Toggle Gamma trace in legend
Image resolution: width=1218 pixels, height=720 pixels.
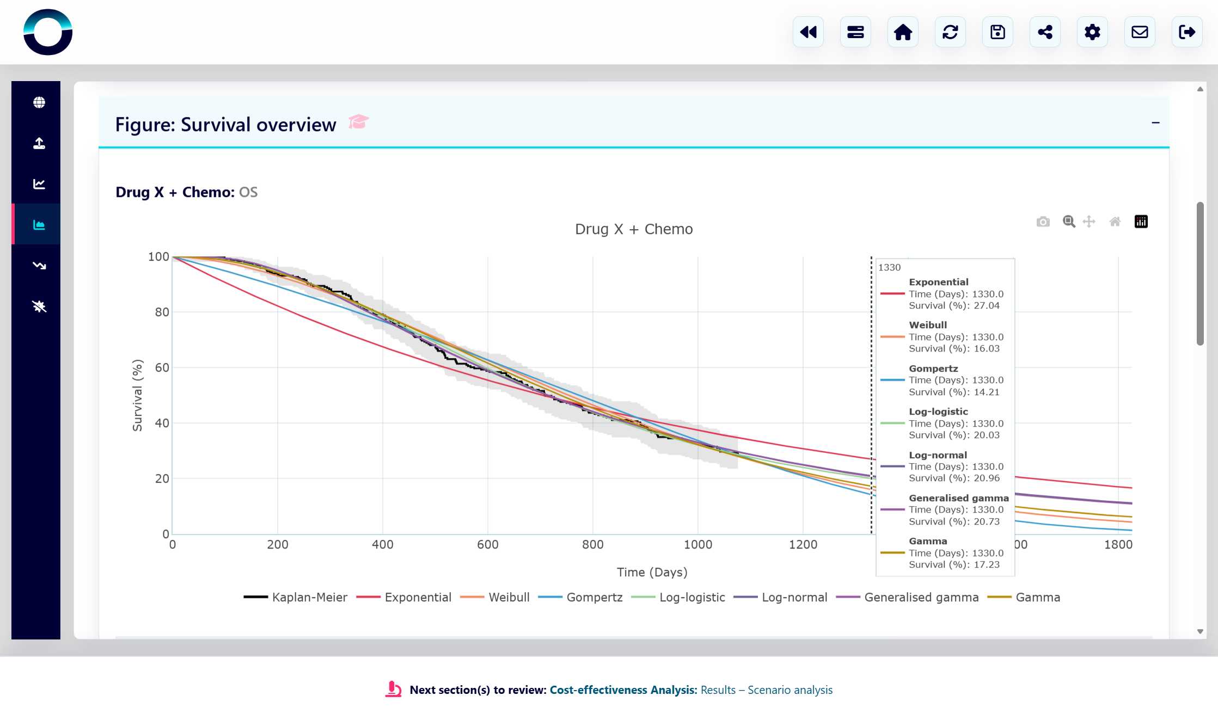tap(1024, 597)
